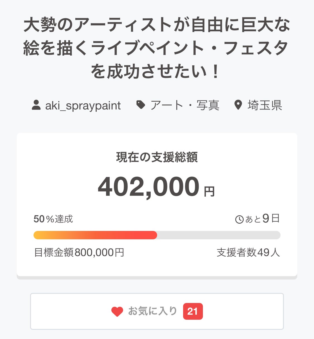The width and height of the screenshot is (314, 339).
Task: Click the 50%達成 achievement label
Action: coord(53,219)
